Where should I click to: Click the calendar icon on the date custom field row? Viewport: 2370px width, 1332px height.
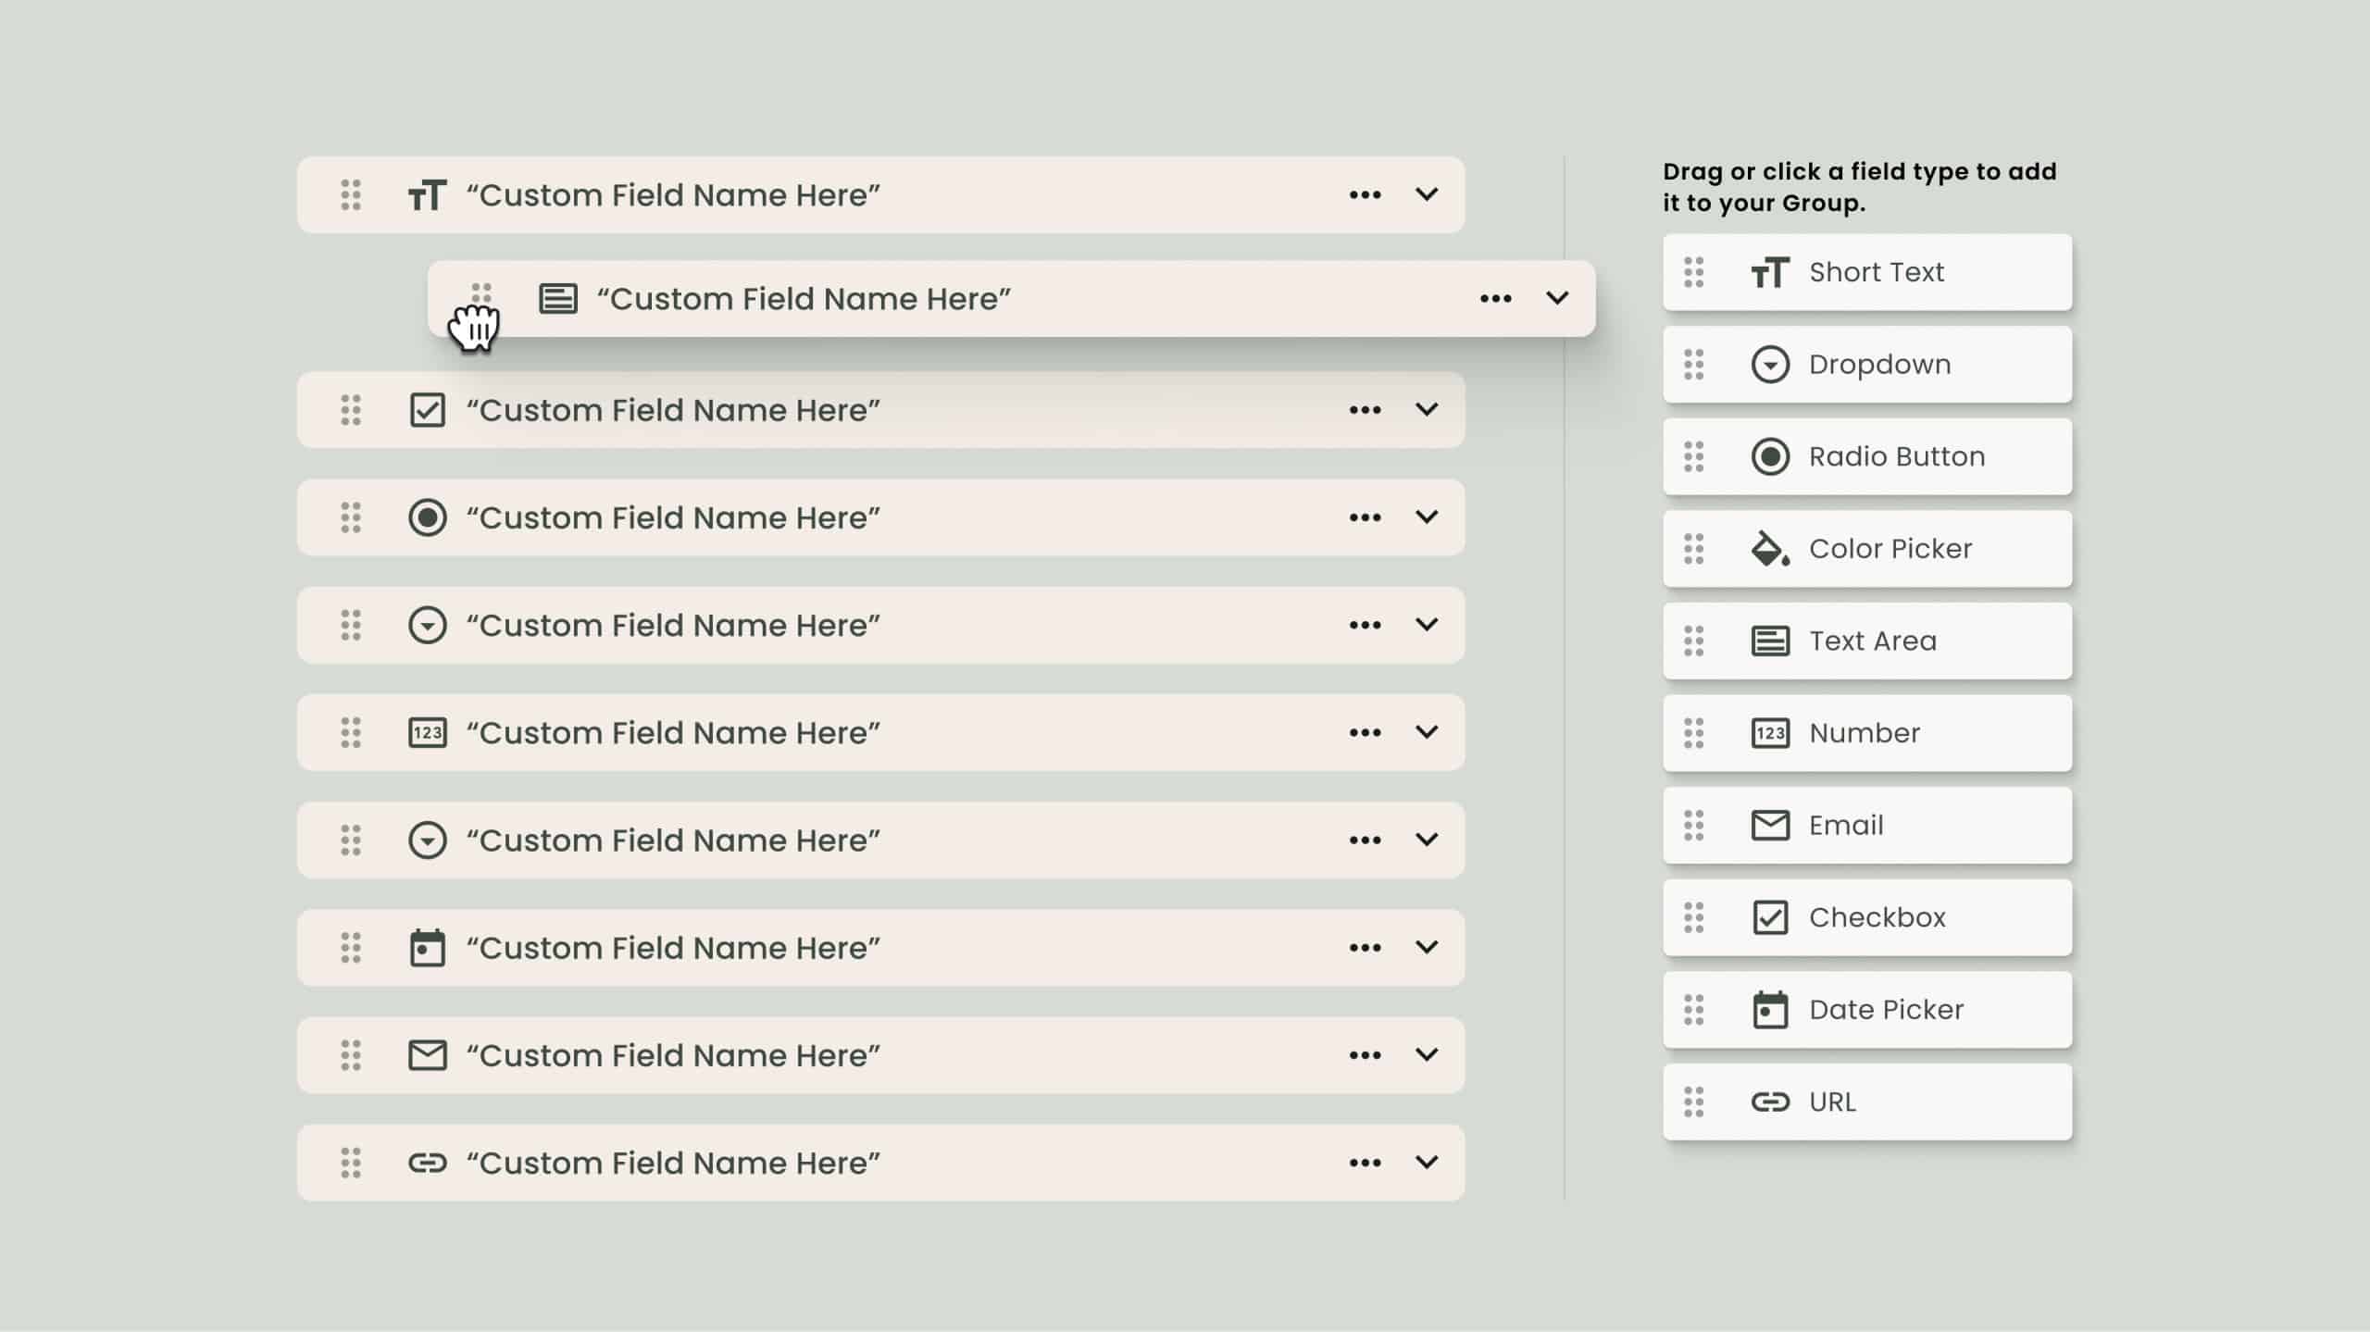point(427,948)
